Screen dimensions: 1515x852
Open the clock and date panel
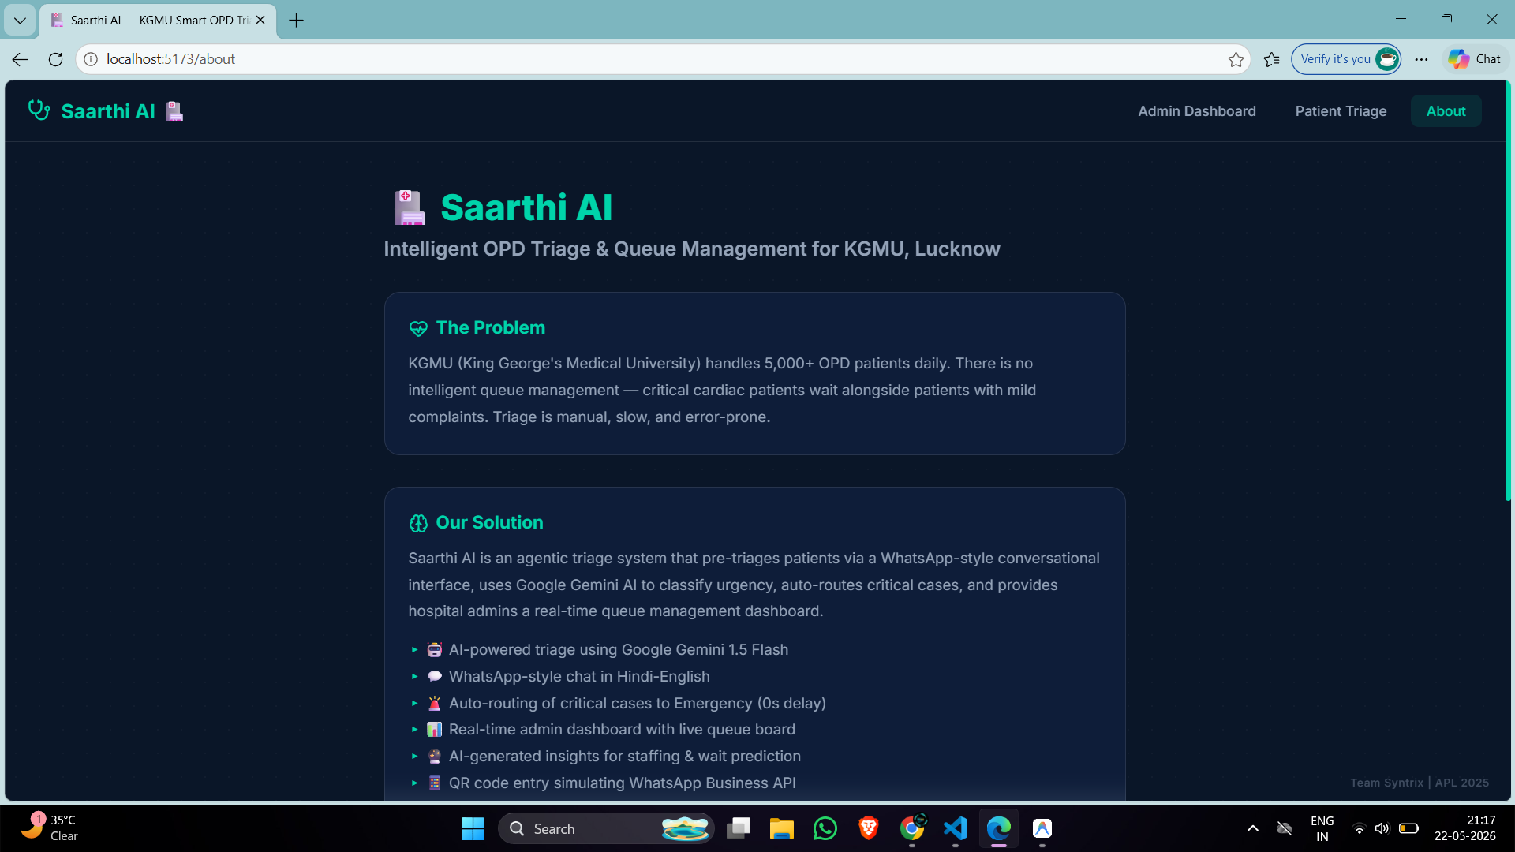pyautogui.click(x=1464, y=828)
